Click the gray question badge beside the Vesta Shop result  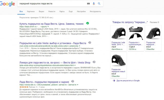point(94,62)
